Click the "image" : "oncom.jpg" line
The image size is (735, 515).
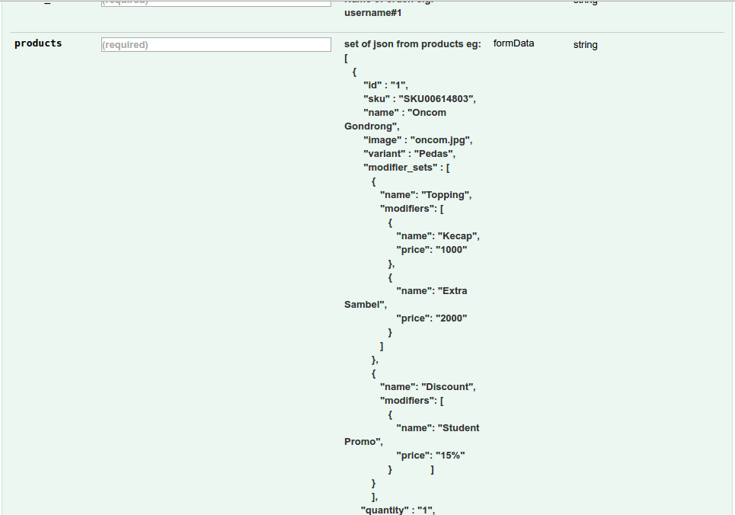[x=418, y=140]
